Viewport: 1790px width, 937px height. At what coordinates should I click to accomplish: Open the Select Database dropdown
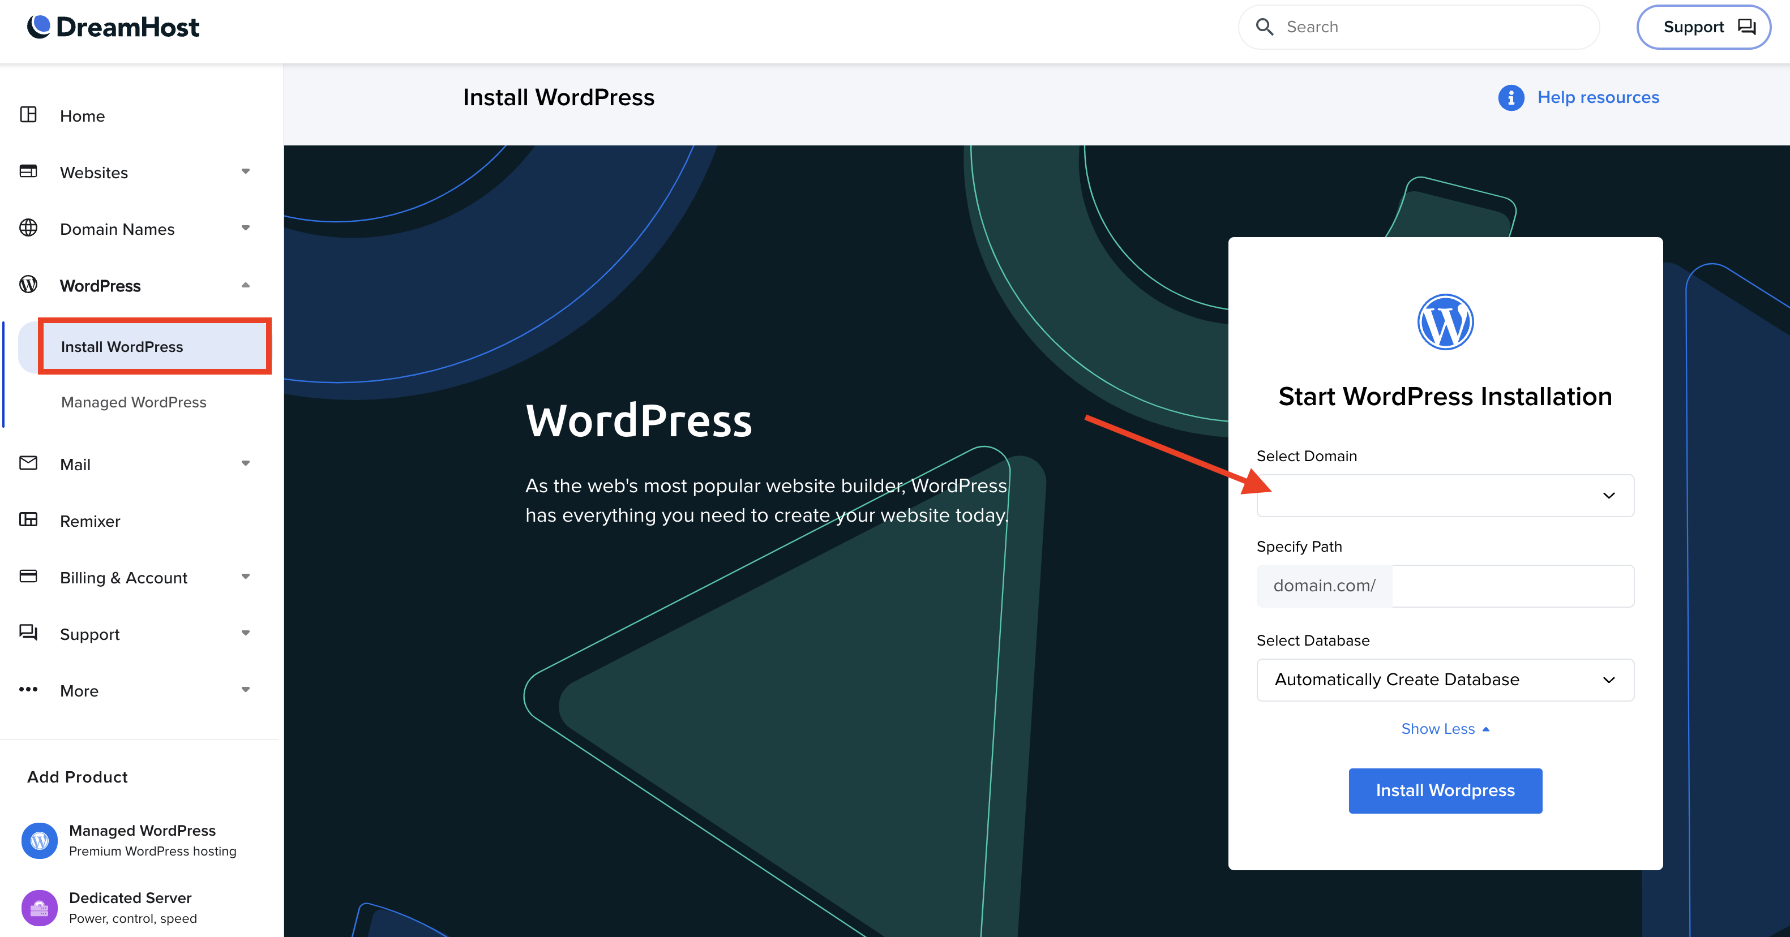[1445, 680]
